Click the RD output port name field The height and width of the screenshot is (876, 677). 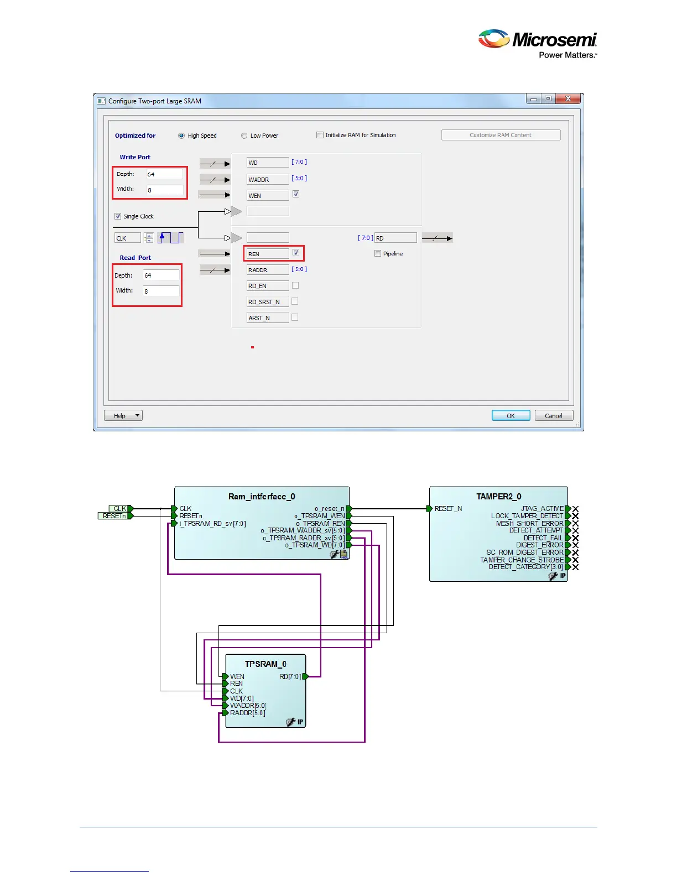pyautogui.click(x=395, y=238)
